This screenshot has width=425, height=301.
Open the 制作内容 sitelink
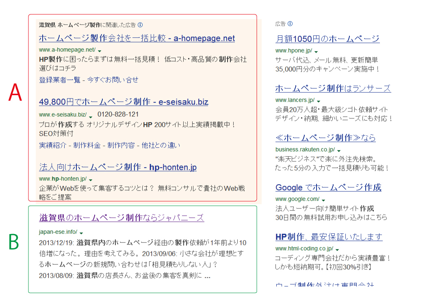121,145
